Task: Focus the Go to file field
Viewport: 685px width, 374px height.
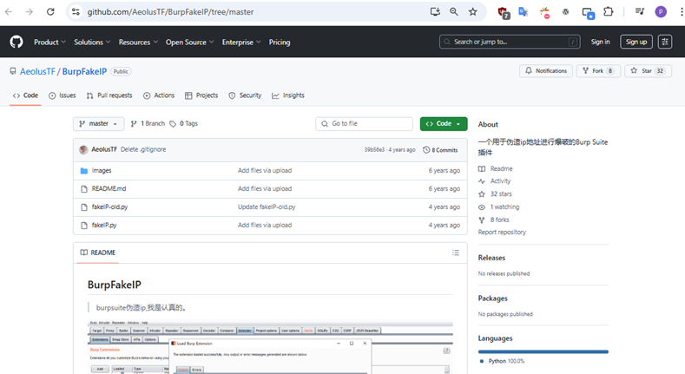Action: click(364, 124)
